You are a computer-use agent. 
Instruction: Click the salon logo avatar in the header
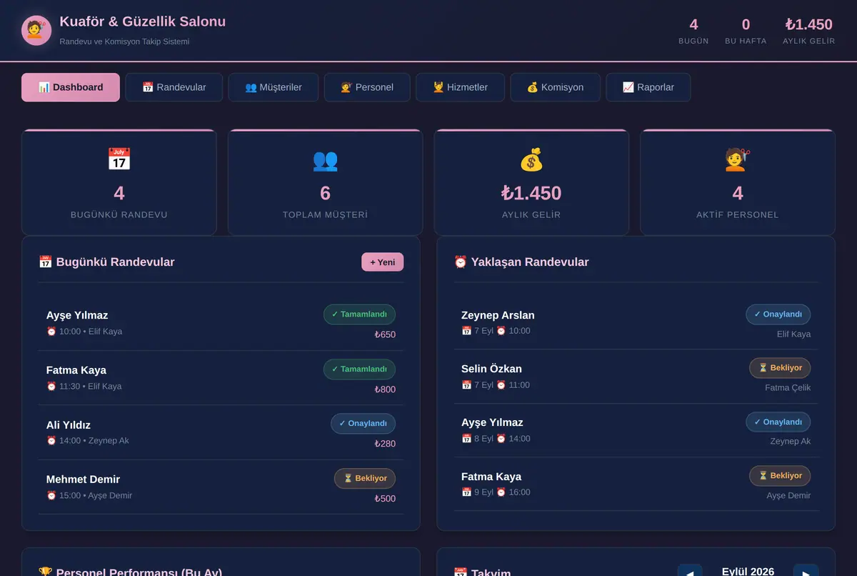pos(36,30)
